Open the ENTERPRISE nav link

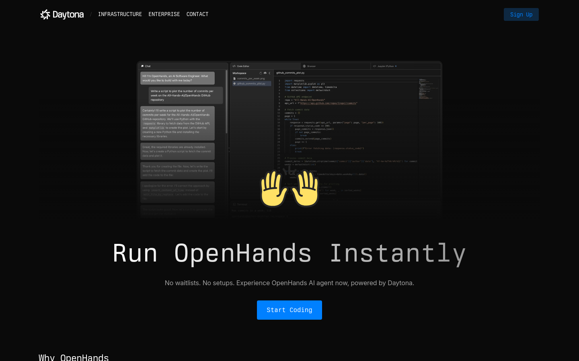point(164,14)
